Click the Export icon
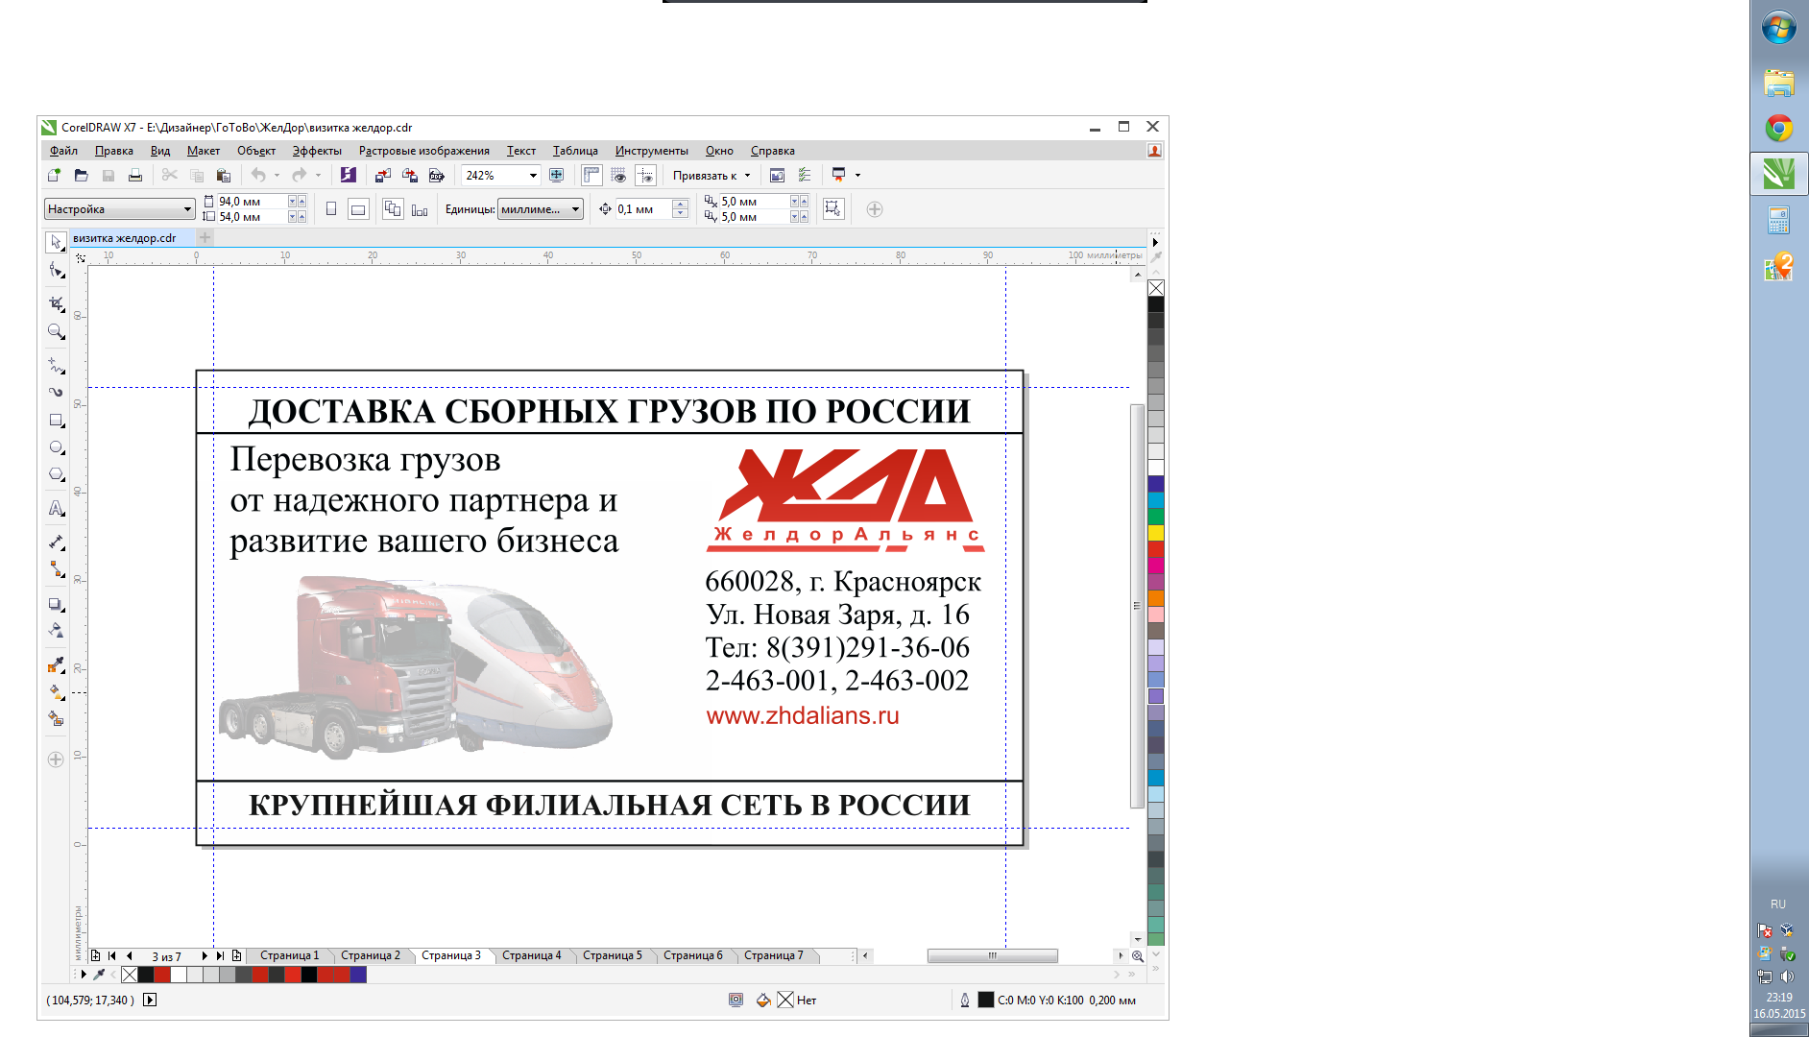1809x1037 pixels. tap(410, 175)
